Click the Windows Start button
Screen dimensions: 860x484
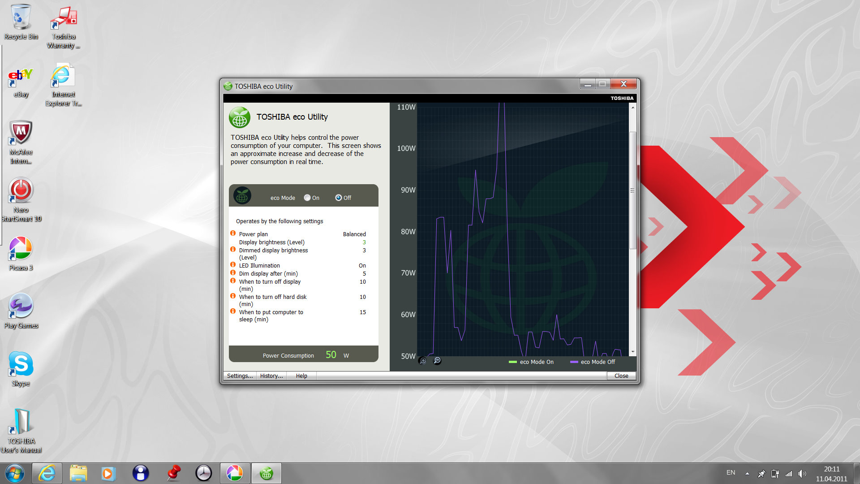15,473
